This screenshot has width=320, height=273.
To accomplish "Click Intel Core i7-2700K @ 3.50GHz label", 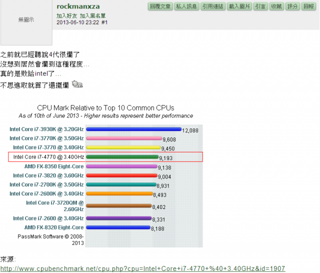I will coord(46,184).
